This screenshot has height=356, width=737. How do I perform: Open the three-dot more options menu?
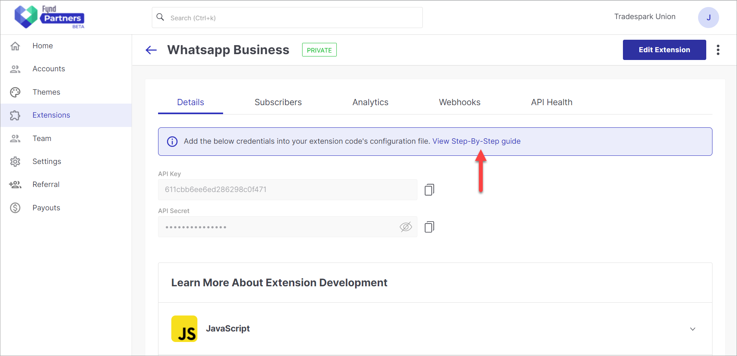(718, 50)
